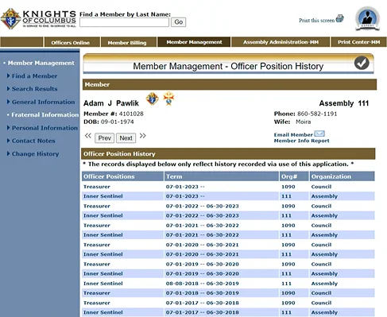Click Print this screen link
Viewport: 387px width, 317px height.
coord(317,21)
